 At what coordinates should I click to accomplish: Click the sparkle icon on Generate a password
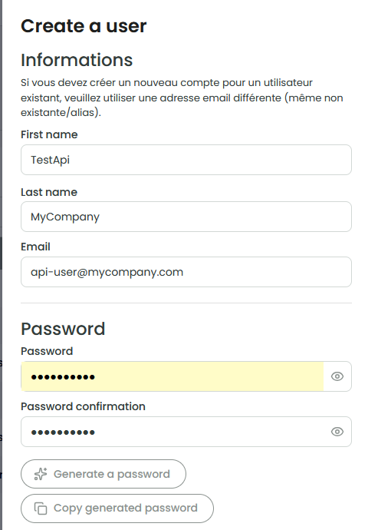tap(41, 474)
